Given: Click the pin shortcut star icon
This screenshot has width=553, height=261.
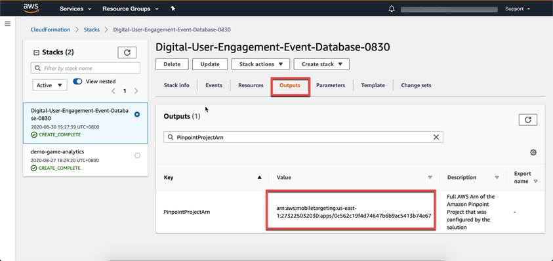Looking at the screenshot, I should (x=173, y=9).
